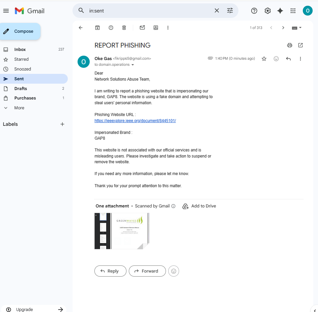
Task: Click Add to Drive
Action: (199, 206)
